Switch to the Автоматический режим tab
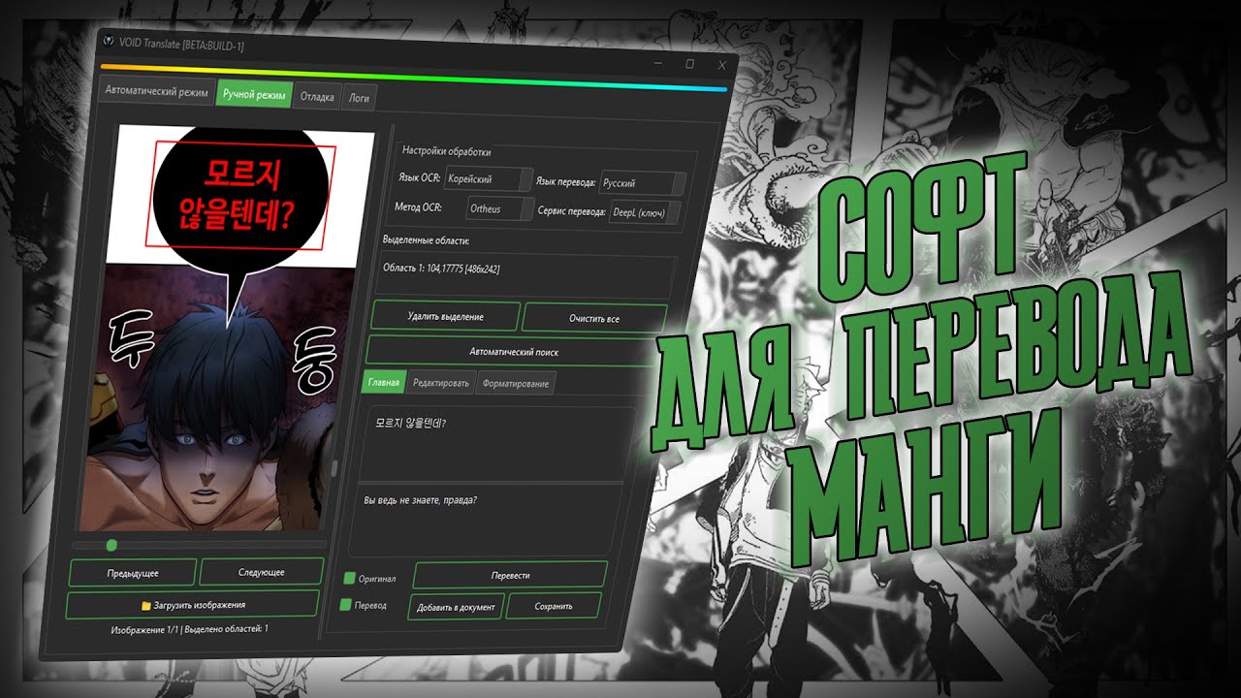The height and width of the screenshot is (698, 1241). (157, 92)
